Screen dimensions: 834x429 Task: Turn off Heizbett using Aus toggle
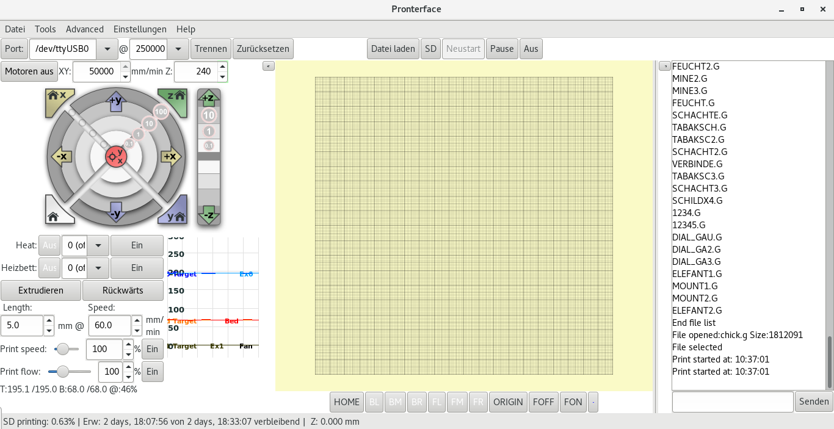[49, 268]
